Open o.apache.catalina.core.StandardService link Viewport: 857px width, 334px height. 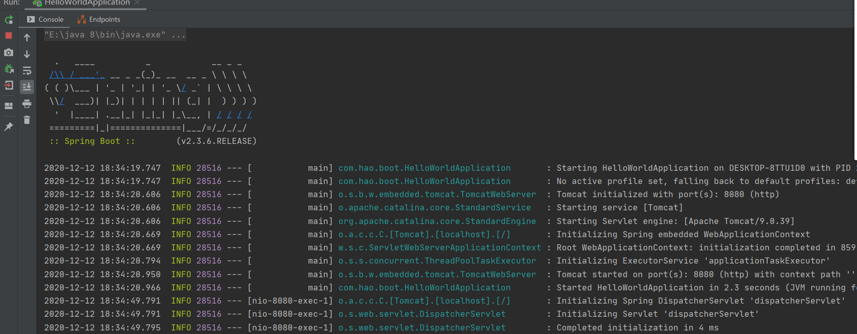point(435,207)
